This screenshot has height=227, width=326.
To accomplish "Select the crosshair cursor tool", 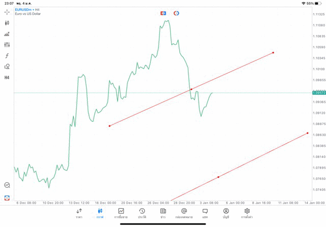I will tap(7, 12).
